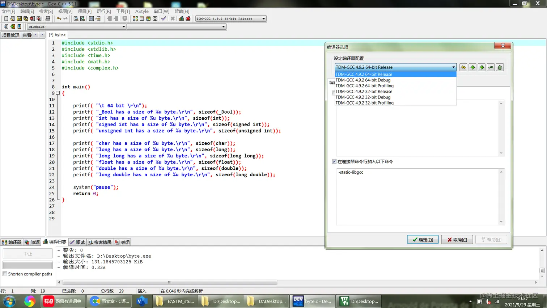This screenshot has width=547, height=308.
Task: Click the Find magnifier toolbar icon
Action: pyautogui.click(x=76, y=19)
